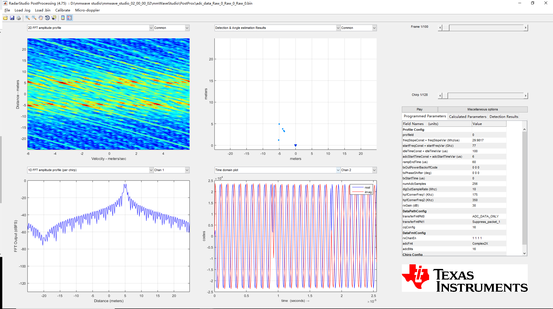Click the Print Figure icon
553x309 pixels.
19,18
